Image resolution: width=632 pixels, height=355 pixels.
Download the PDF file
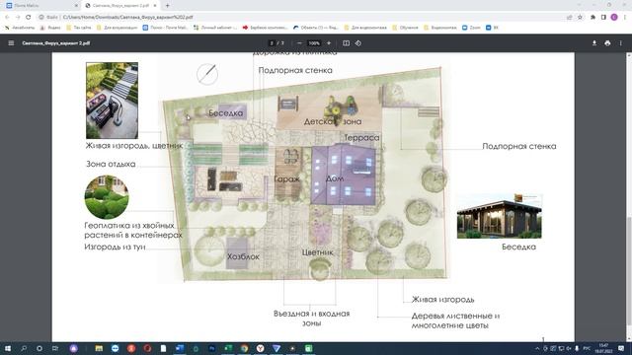[594, 43]
